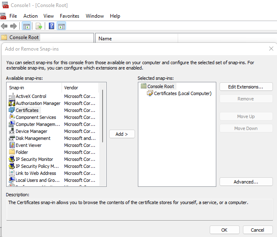Click the IP Security Policy snap-in icon
This screenshot has height=237, width=277.
11,166
